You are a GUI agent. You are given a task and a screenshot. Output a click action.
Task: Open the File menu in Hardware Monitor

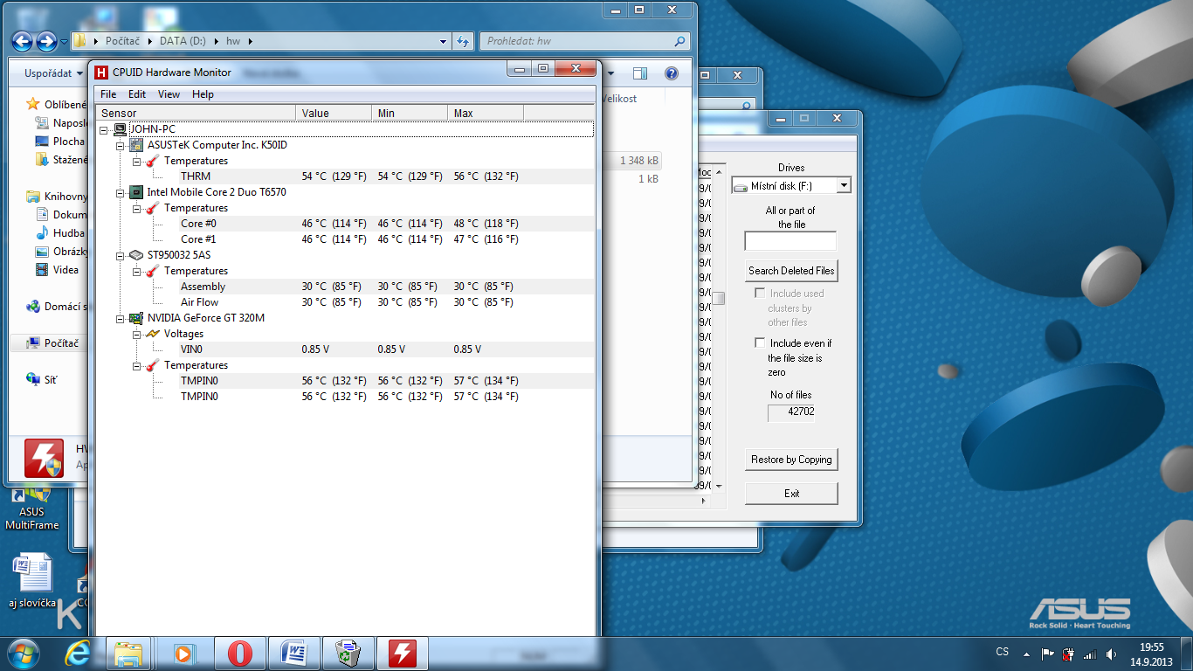pos(107,94)
